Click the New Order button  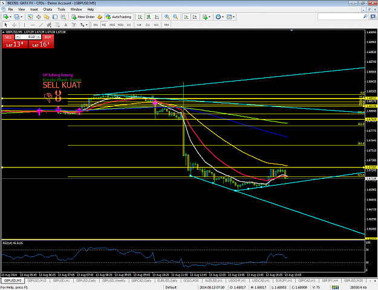click(83, 17)
